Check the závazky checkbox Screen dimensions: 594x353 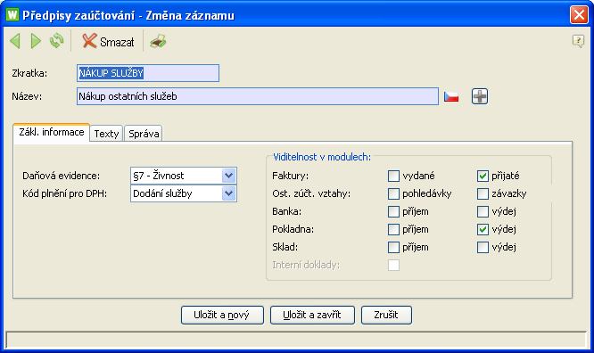(483, 193)
